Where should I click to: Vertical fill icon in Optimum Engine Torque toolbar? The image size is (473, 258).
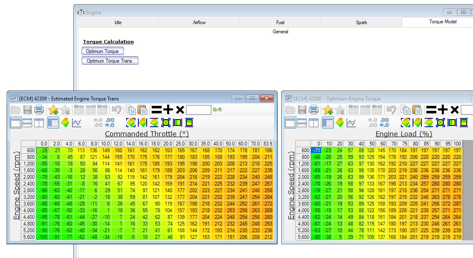[x=464, y=123]
